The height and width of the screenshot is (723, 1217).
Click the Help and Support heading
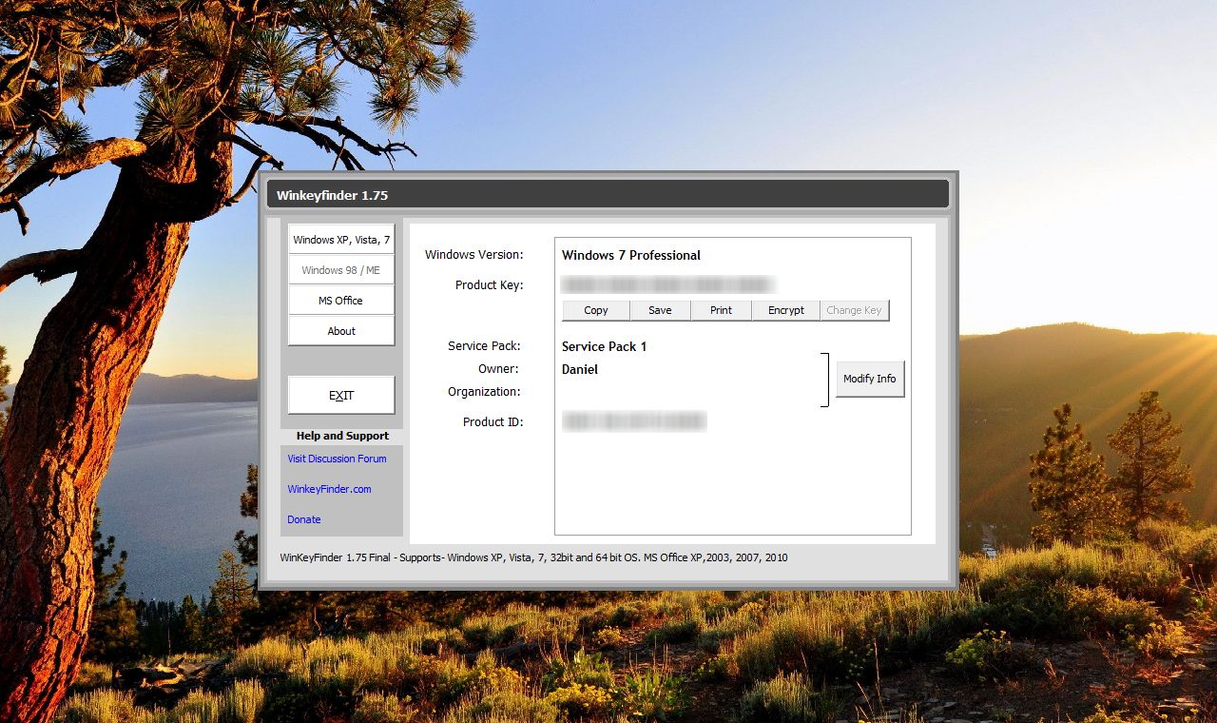[342, 436]
